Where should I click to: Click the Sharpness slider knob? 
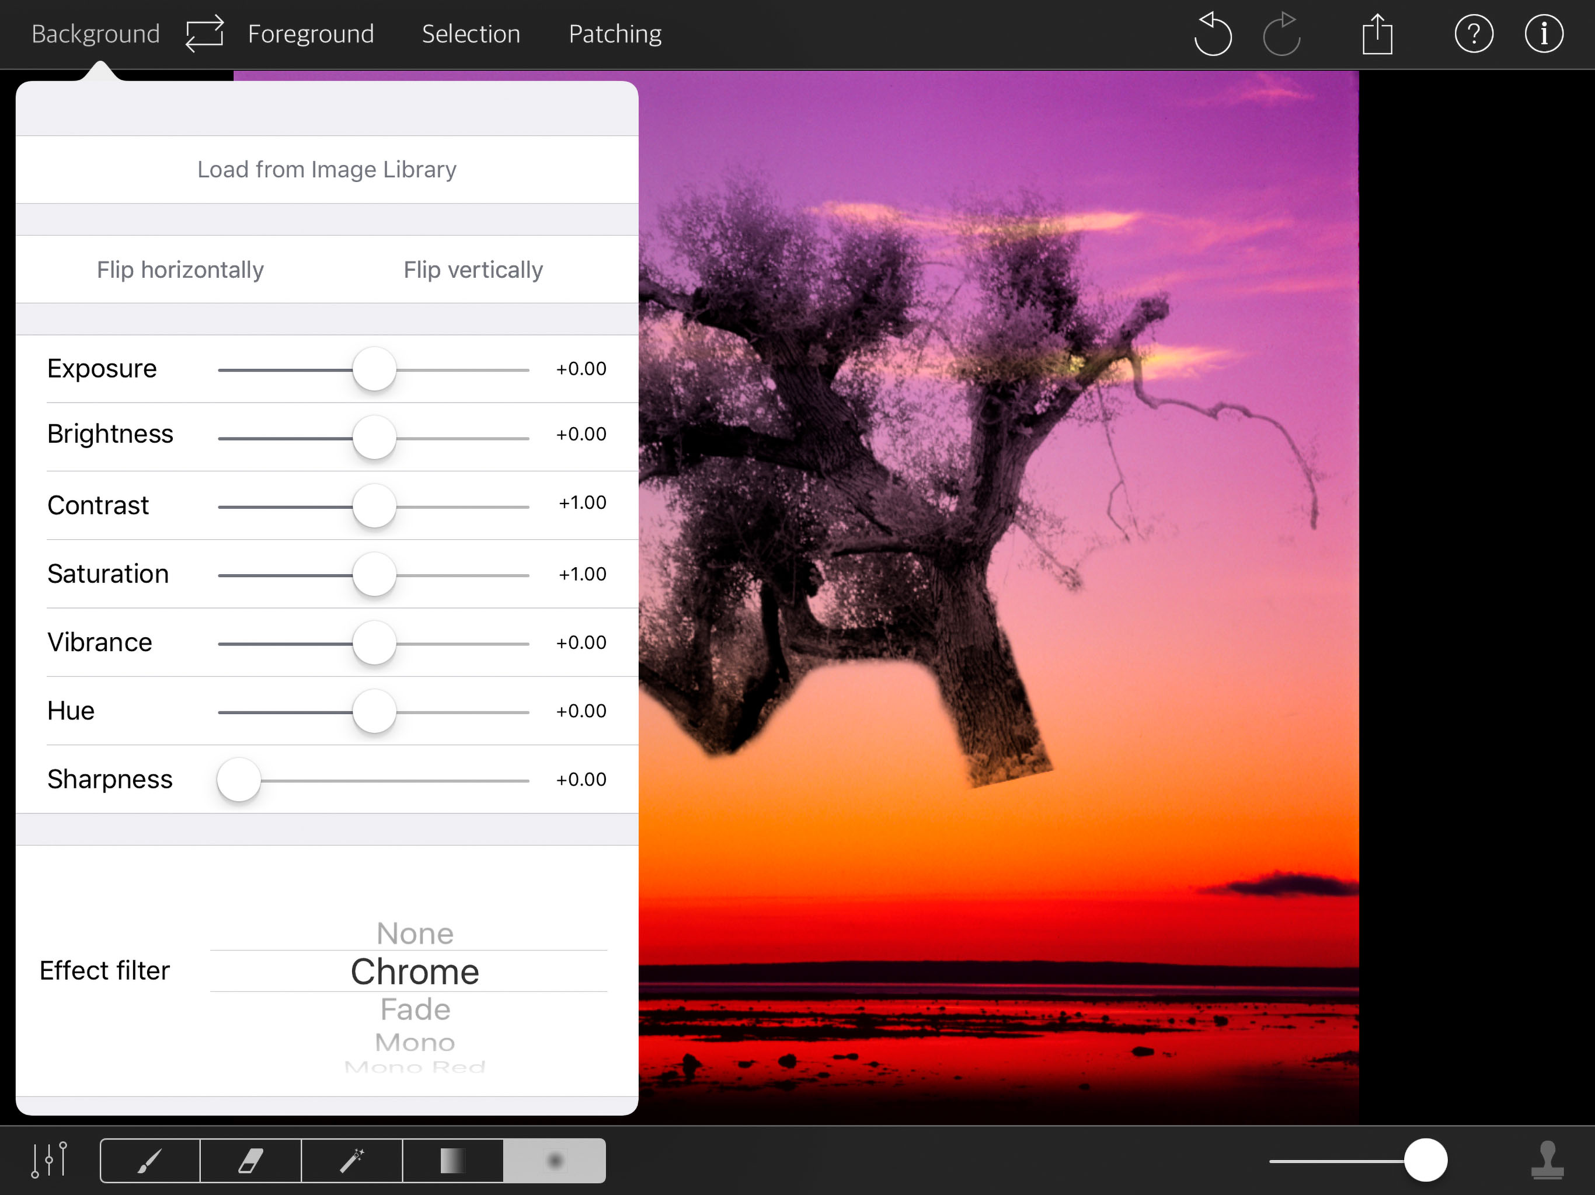click(x=239, y=780)
